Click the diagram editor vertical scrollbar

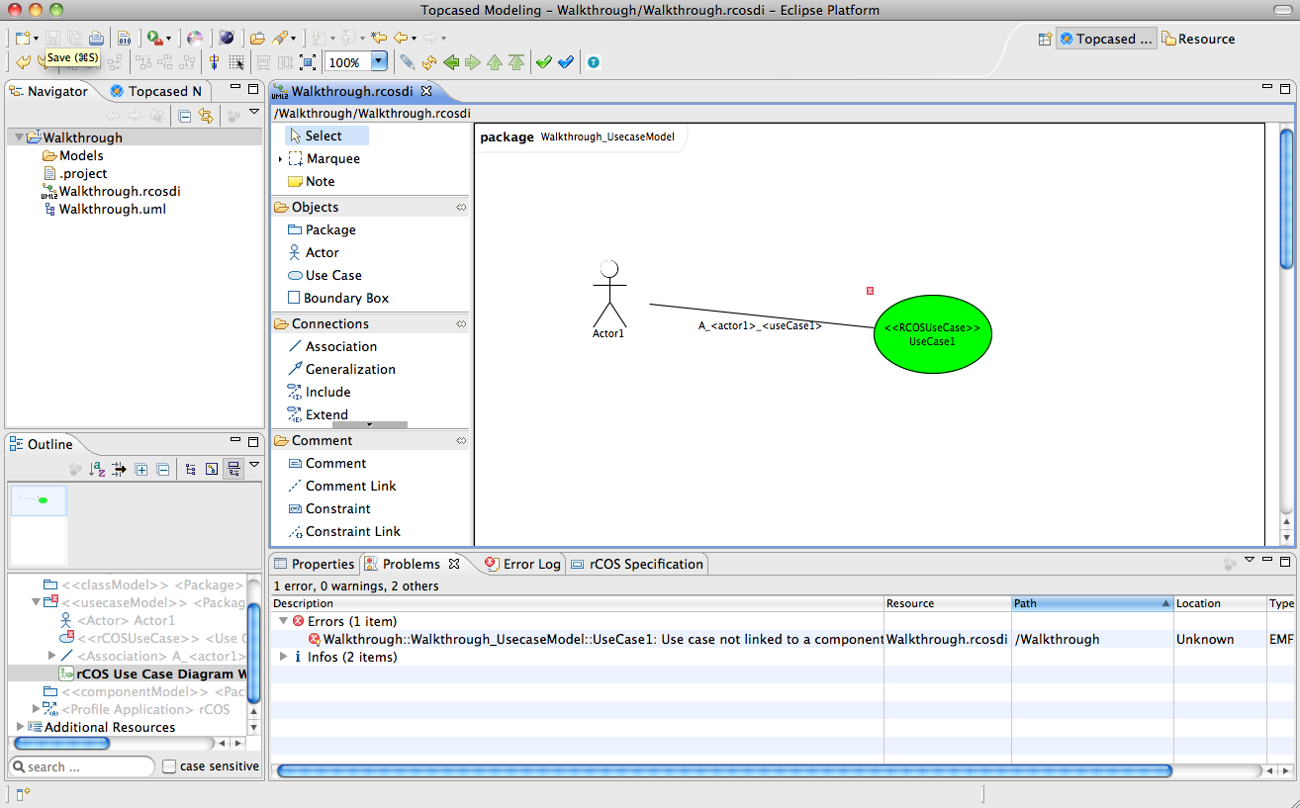[1286, 199]
